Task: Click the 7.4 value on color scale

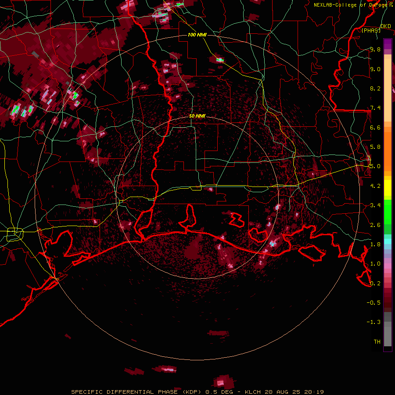Action: pos(375,108)
